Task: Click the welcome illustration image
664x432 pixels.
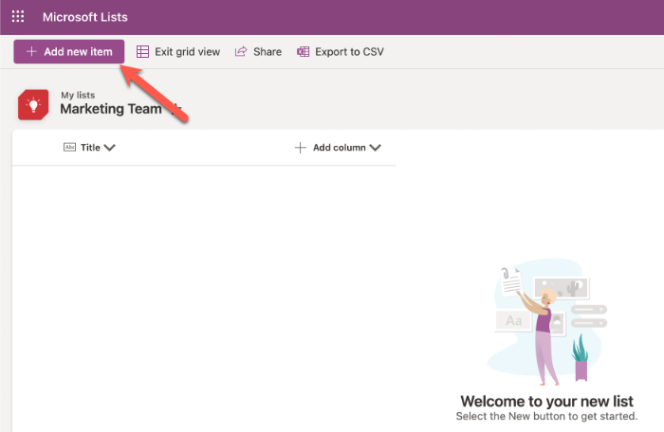Action: 546,322
